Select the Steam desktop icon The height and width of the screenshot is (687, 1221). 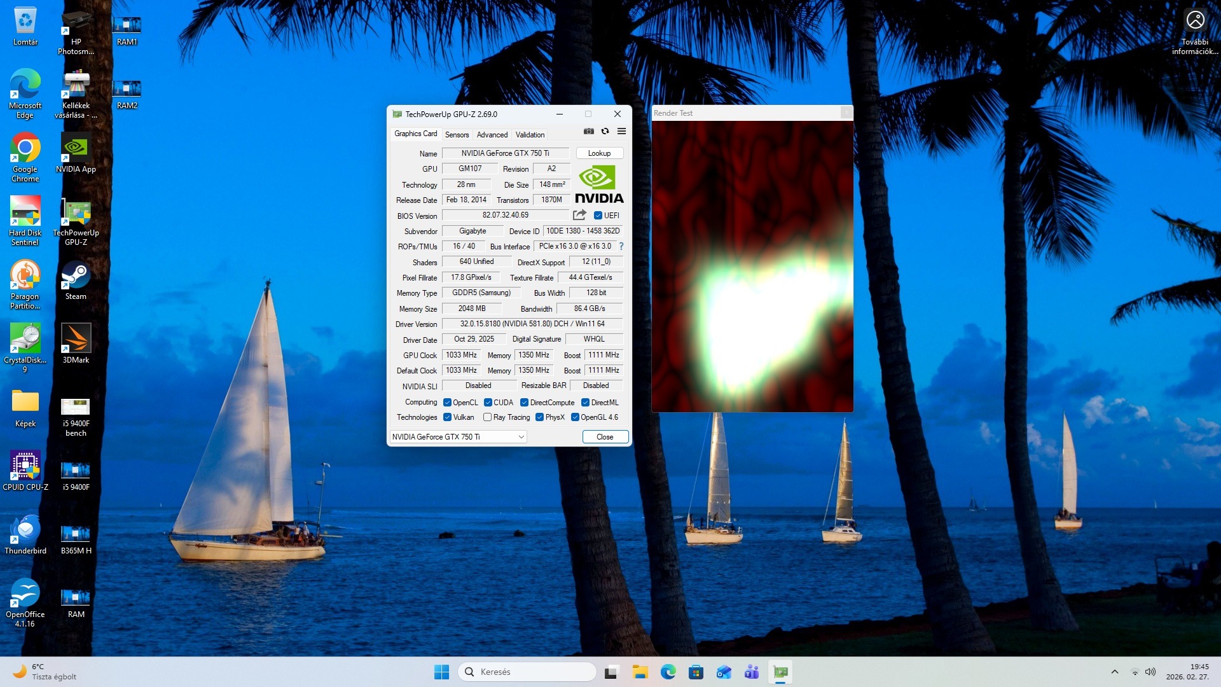pos(76,275)
